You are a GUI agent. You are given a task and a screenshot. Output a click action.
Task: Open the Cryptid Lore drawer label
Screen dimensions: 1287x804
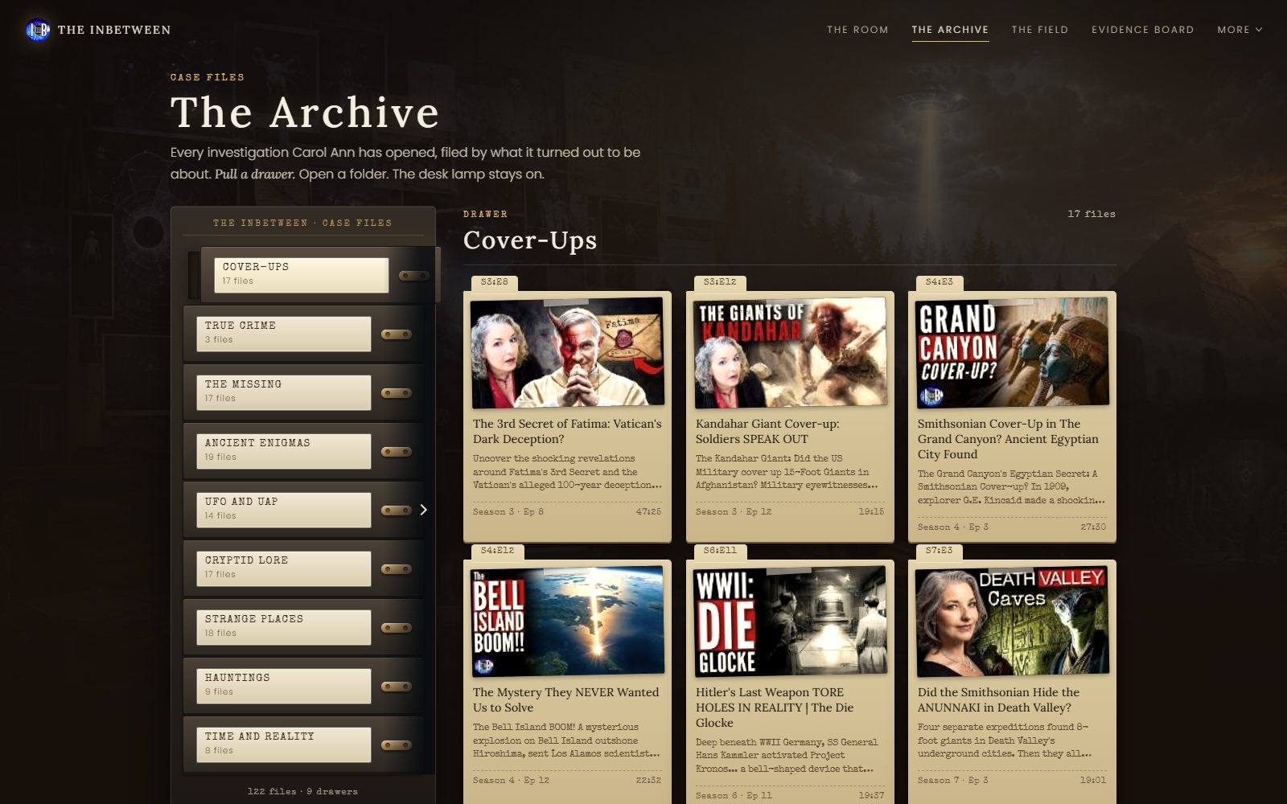284,568
